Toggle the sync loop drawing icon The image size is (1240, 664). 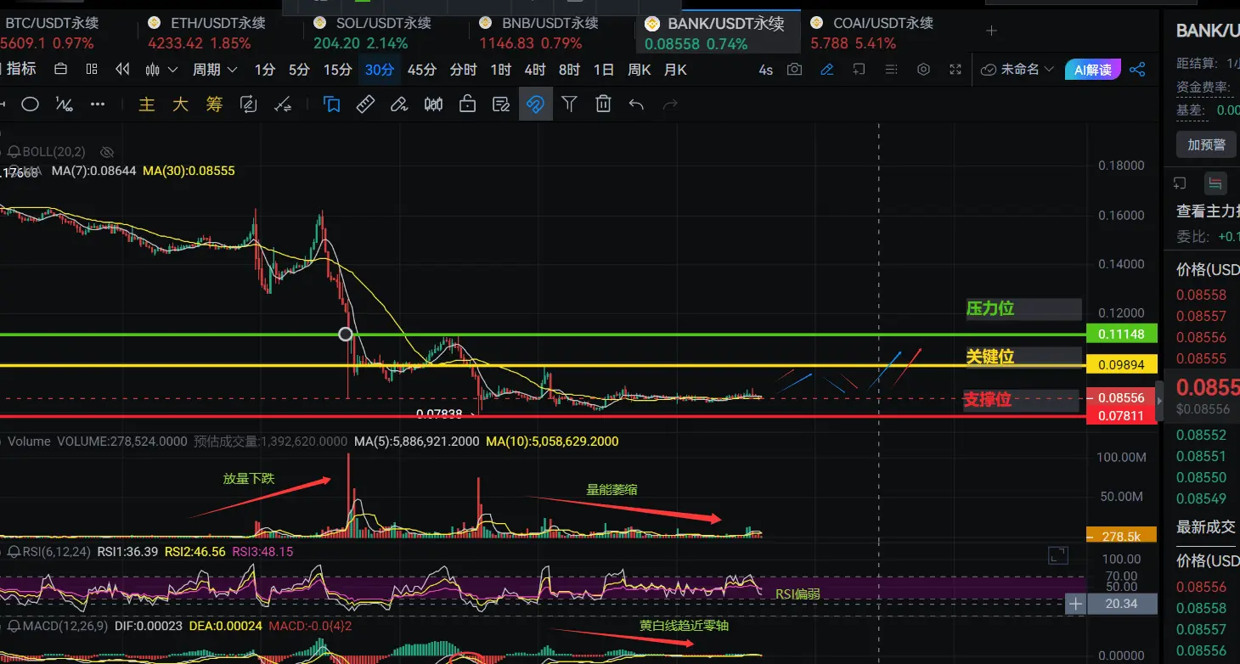(249, 104)
